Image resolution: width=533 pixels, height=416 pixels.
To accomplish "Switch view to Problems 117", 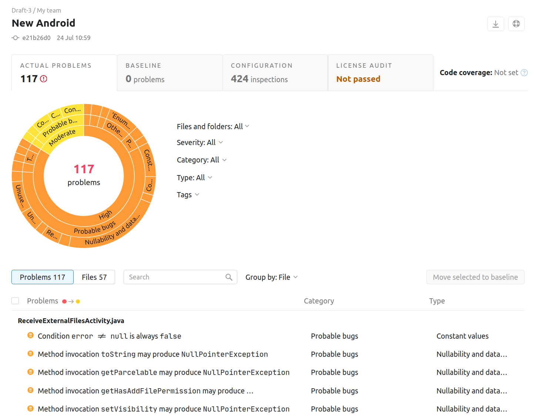I will pyautogui.click(x=43, y=277).
